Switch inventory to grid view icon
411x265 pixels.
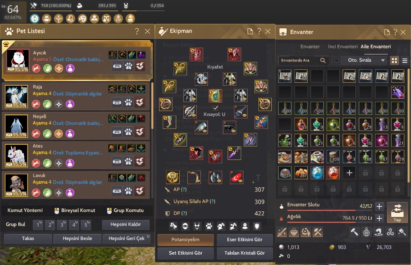(x=394, y=60)
